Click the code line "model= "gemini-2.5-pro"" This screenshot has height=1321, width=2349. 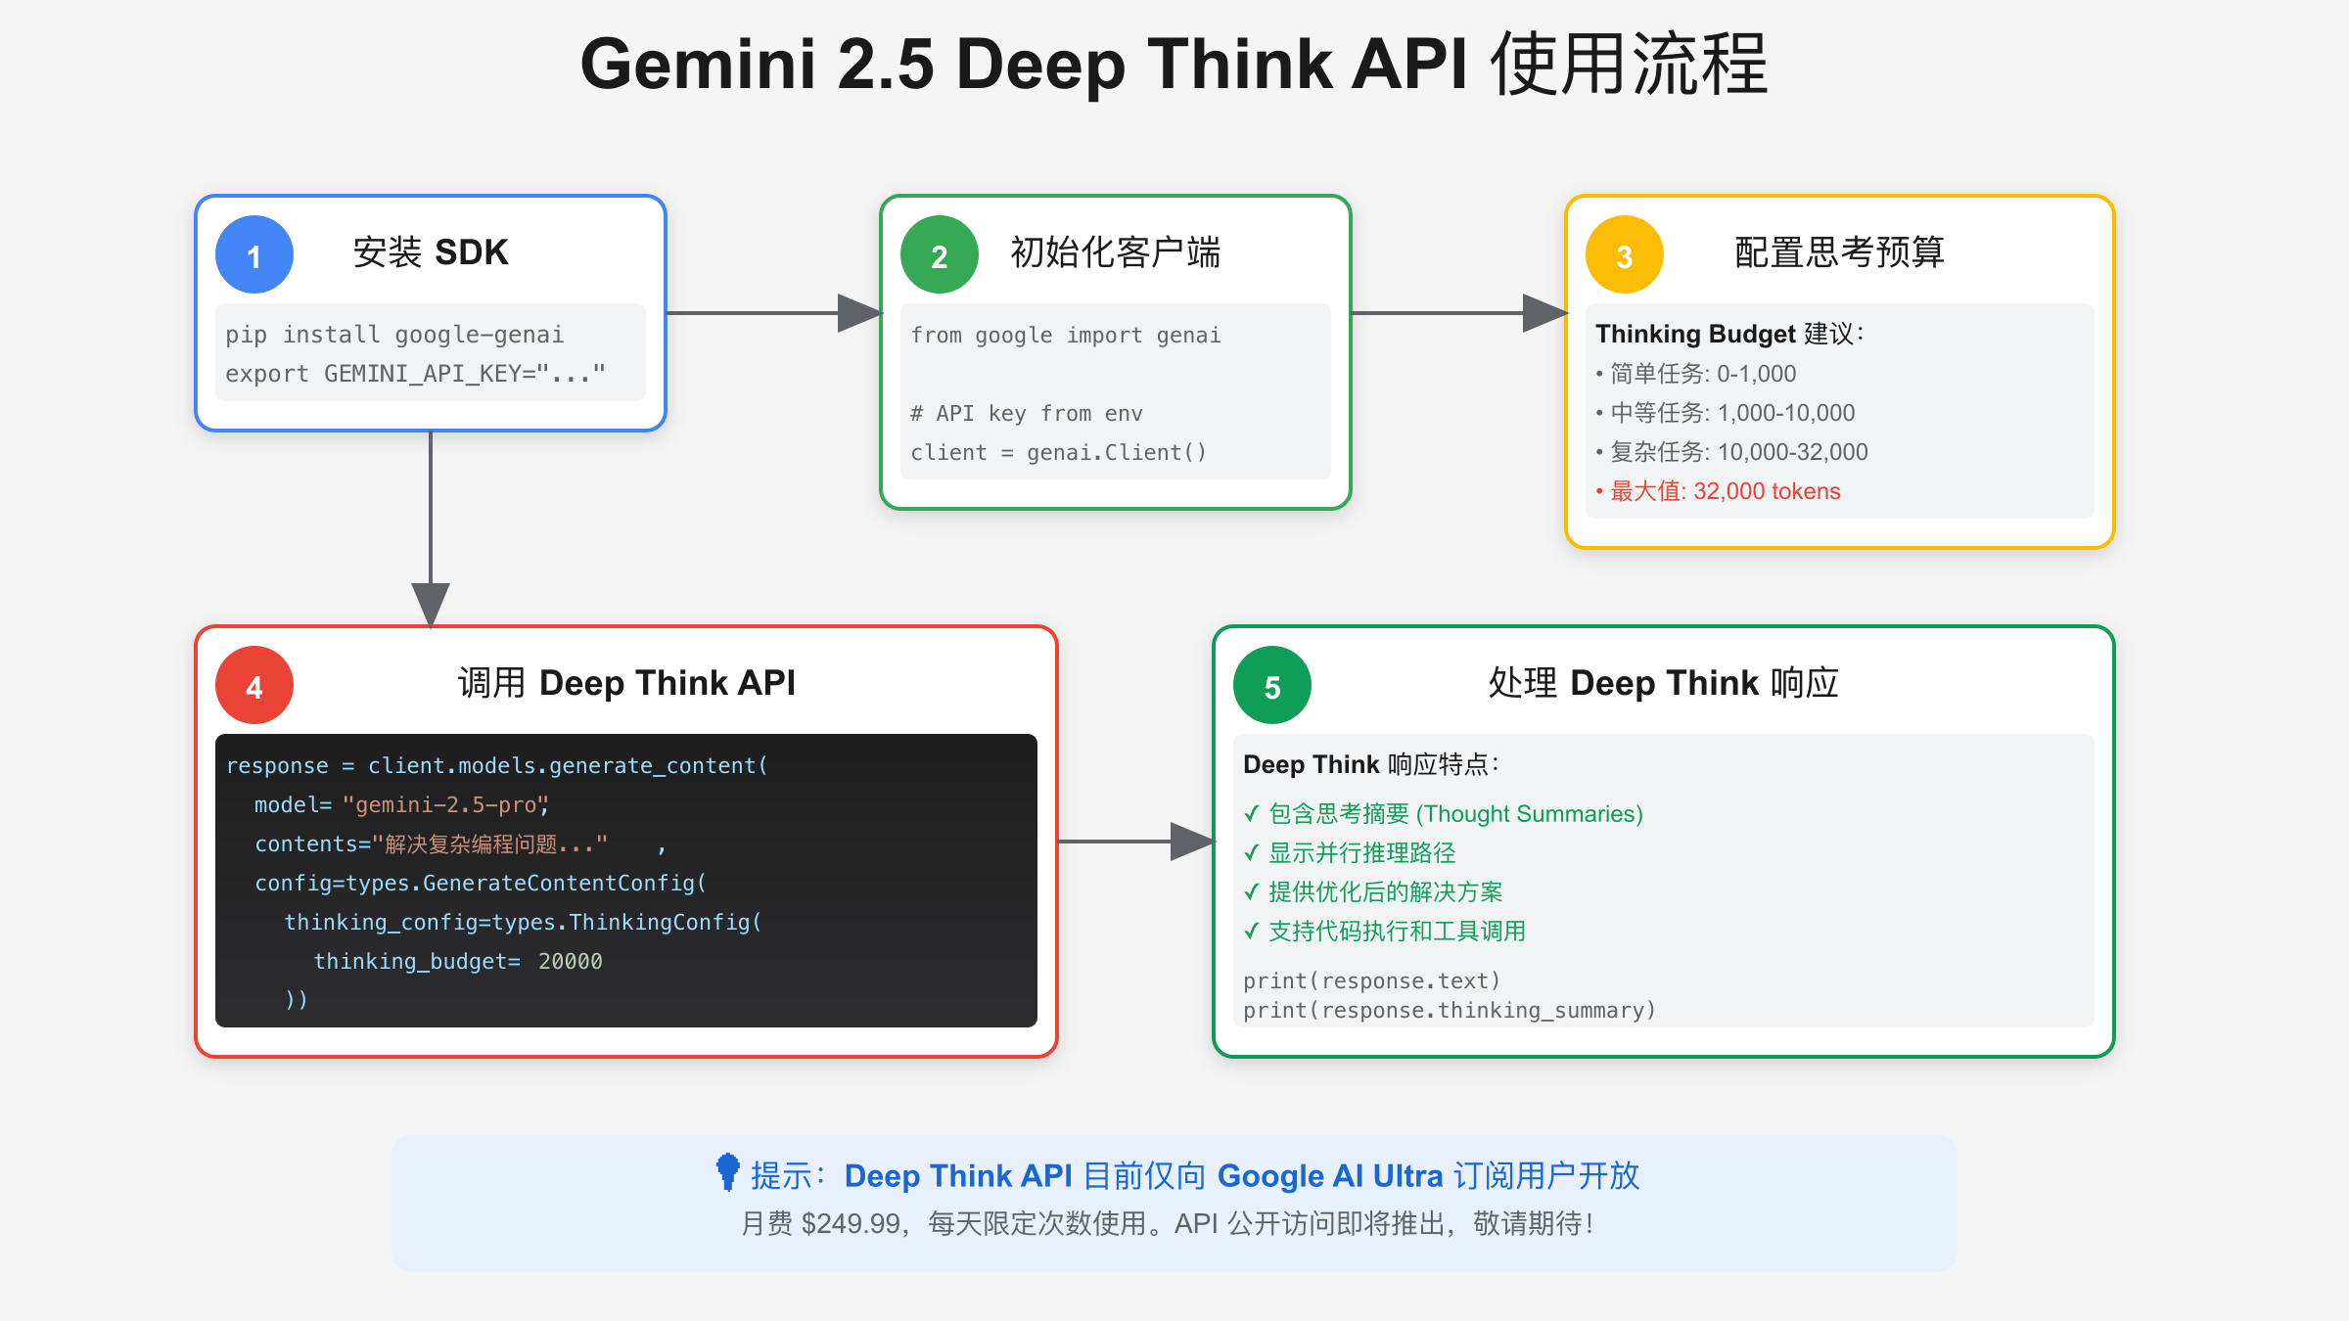coord(401,805)
